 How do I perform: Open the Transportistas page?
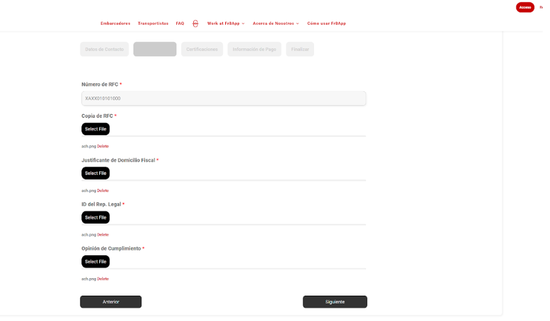pyautogui.click(x=153, y=24)
